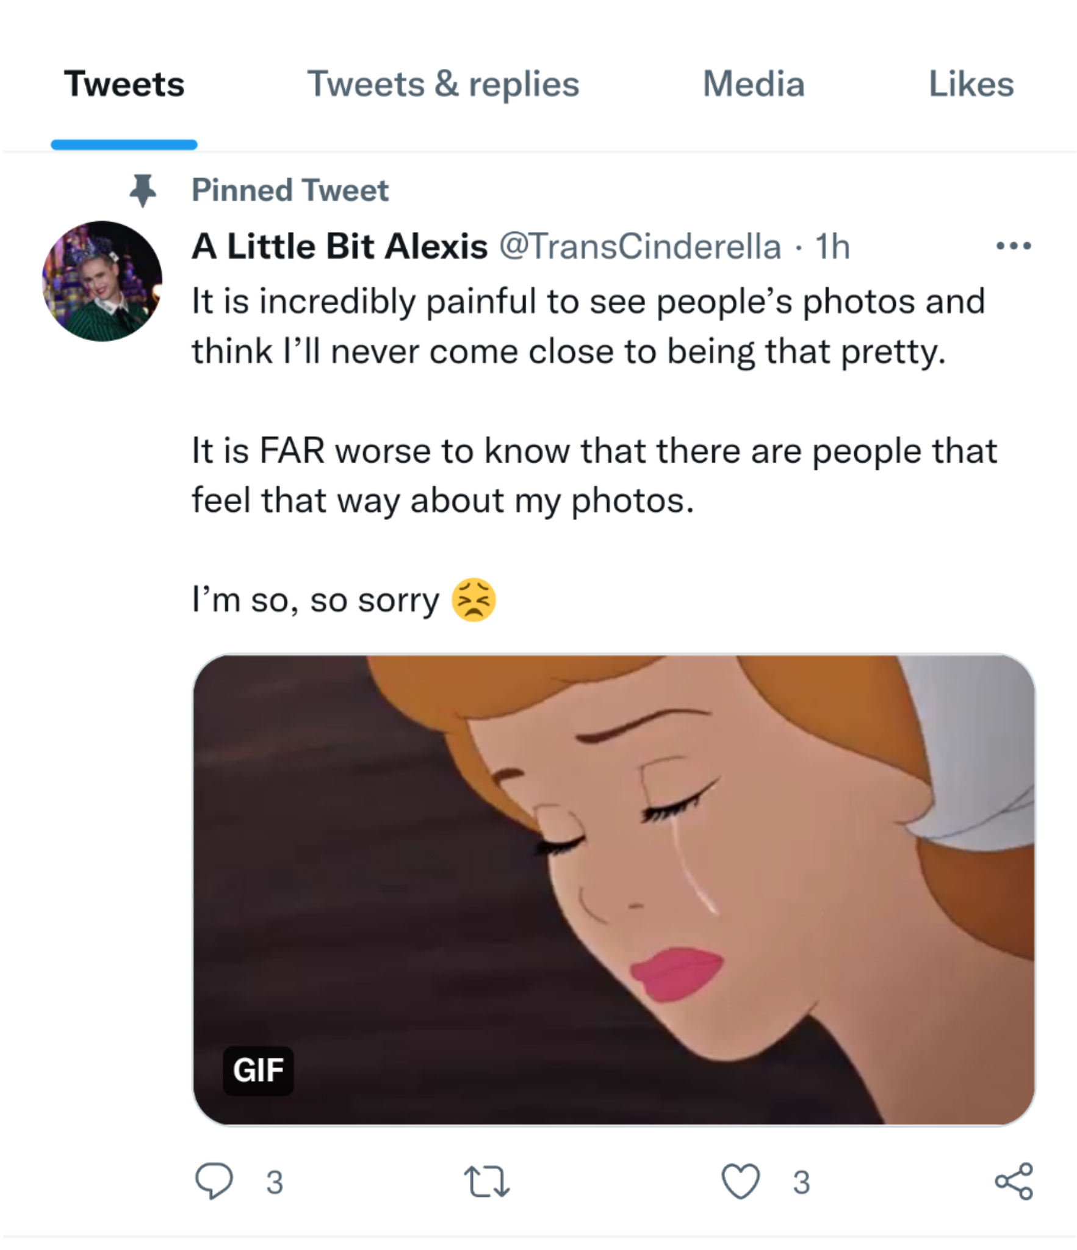Open the reply comment icon
Viewport: 1077px width, 1250px height.
click(214, 1182)
